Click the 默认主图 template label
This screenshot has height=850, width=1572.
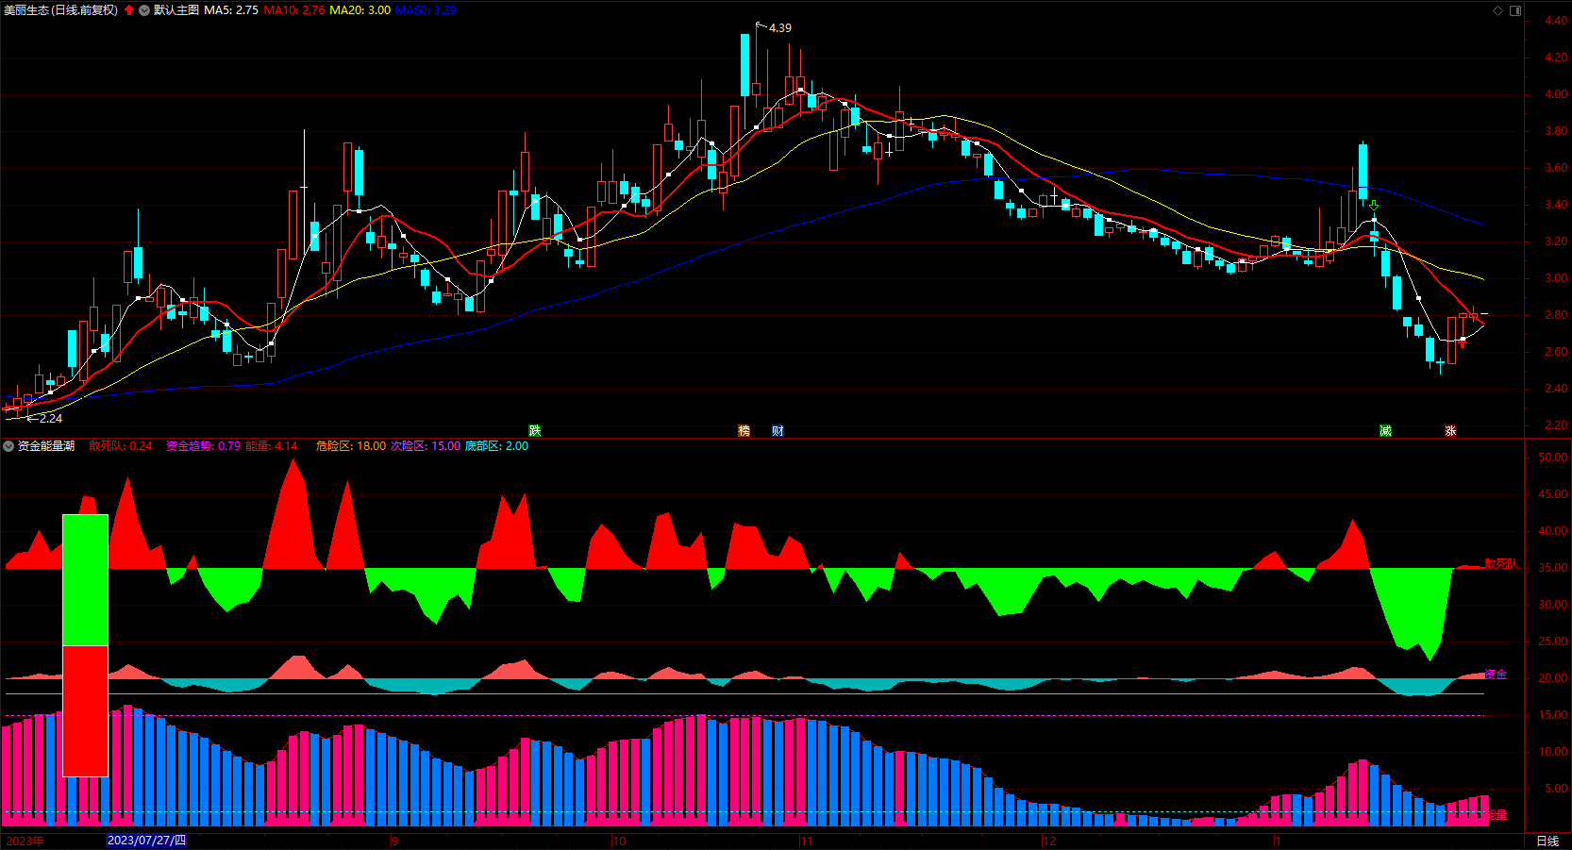(176, 10)
